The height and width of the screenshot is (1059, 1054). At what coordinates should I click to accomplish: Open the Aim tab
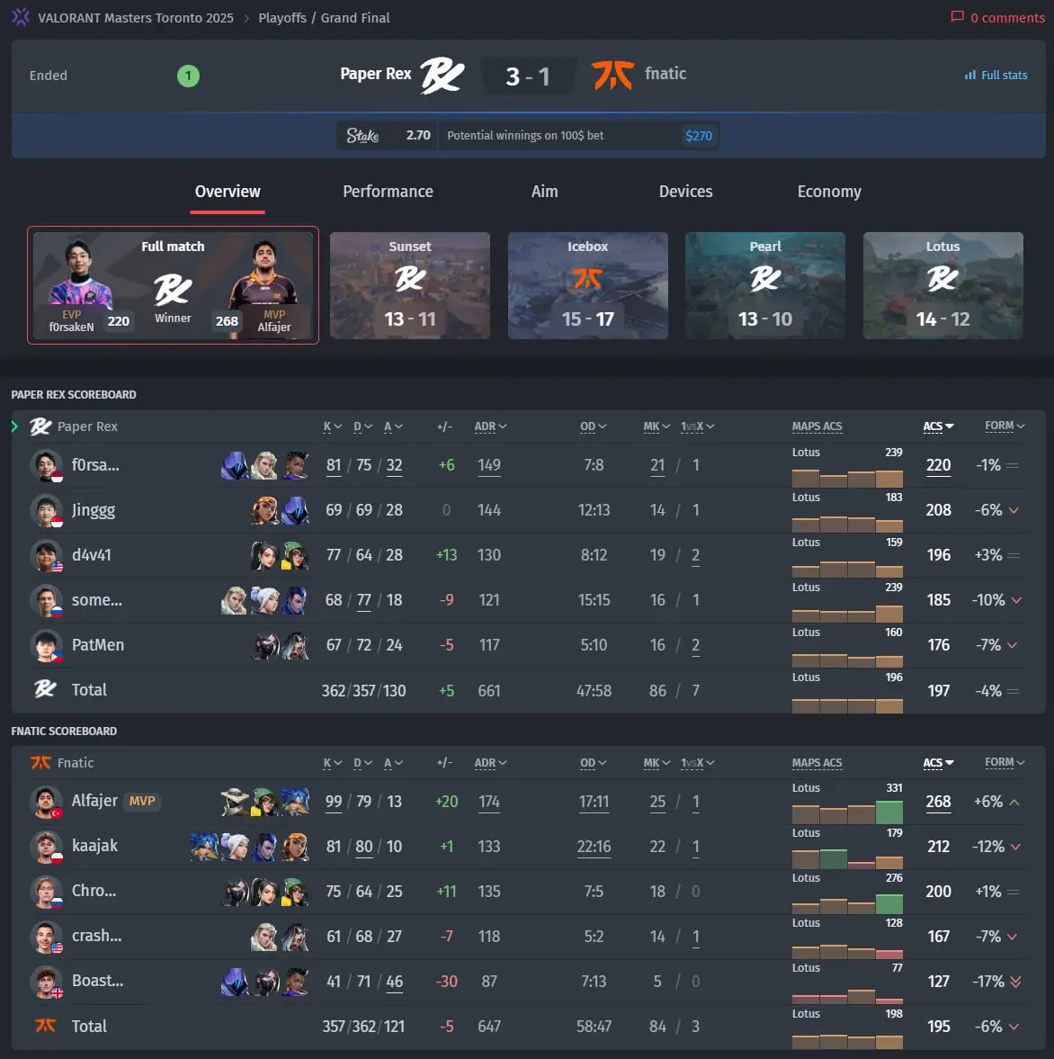pos(544,192)
